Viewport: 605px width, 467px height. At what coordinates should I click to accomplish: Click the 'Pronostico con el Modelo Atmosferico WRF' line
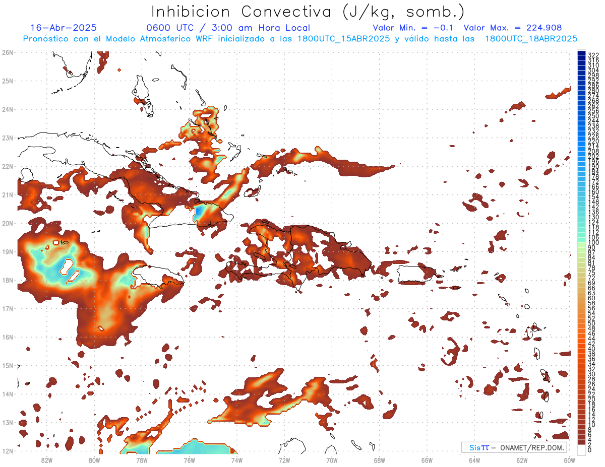coord(300,38)
